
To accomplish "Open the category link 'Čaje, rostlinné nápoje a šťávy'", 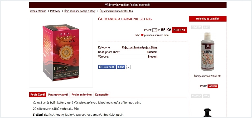I will [139, 48].
